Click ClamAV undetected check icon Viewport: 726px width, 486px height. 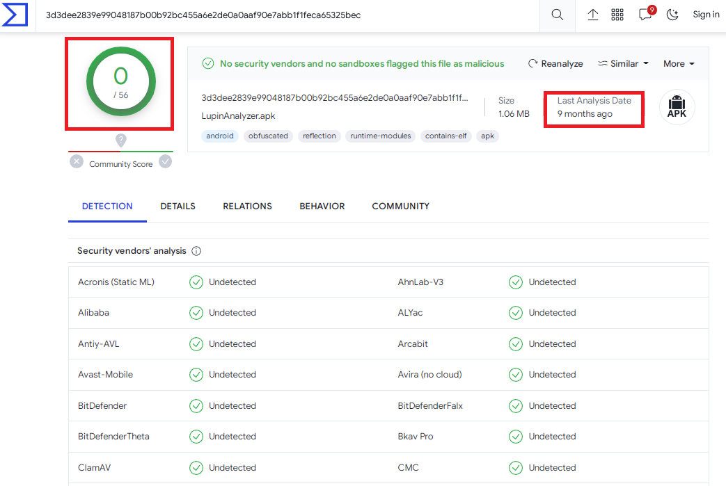pyautogui.click(x=196, y=468)
